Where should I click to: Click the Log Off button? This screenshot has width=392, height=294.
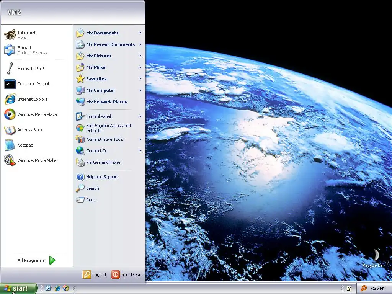tap(95, 274)
